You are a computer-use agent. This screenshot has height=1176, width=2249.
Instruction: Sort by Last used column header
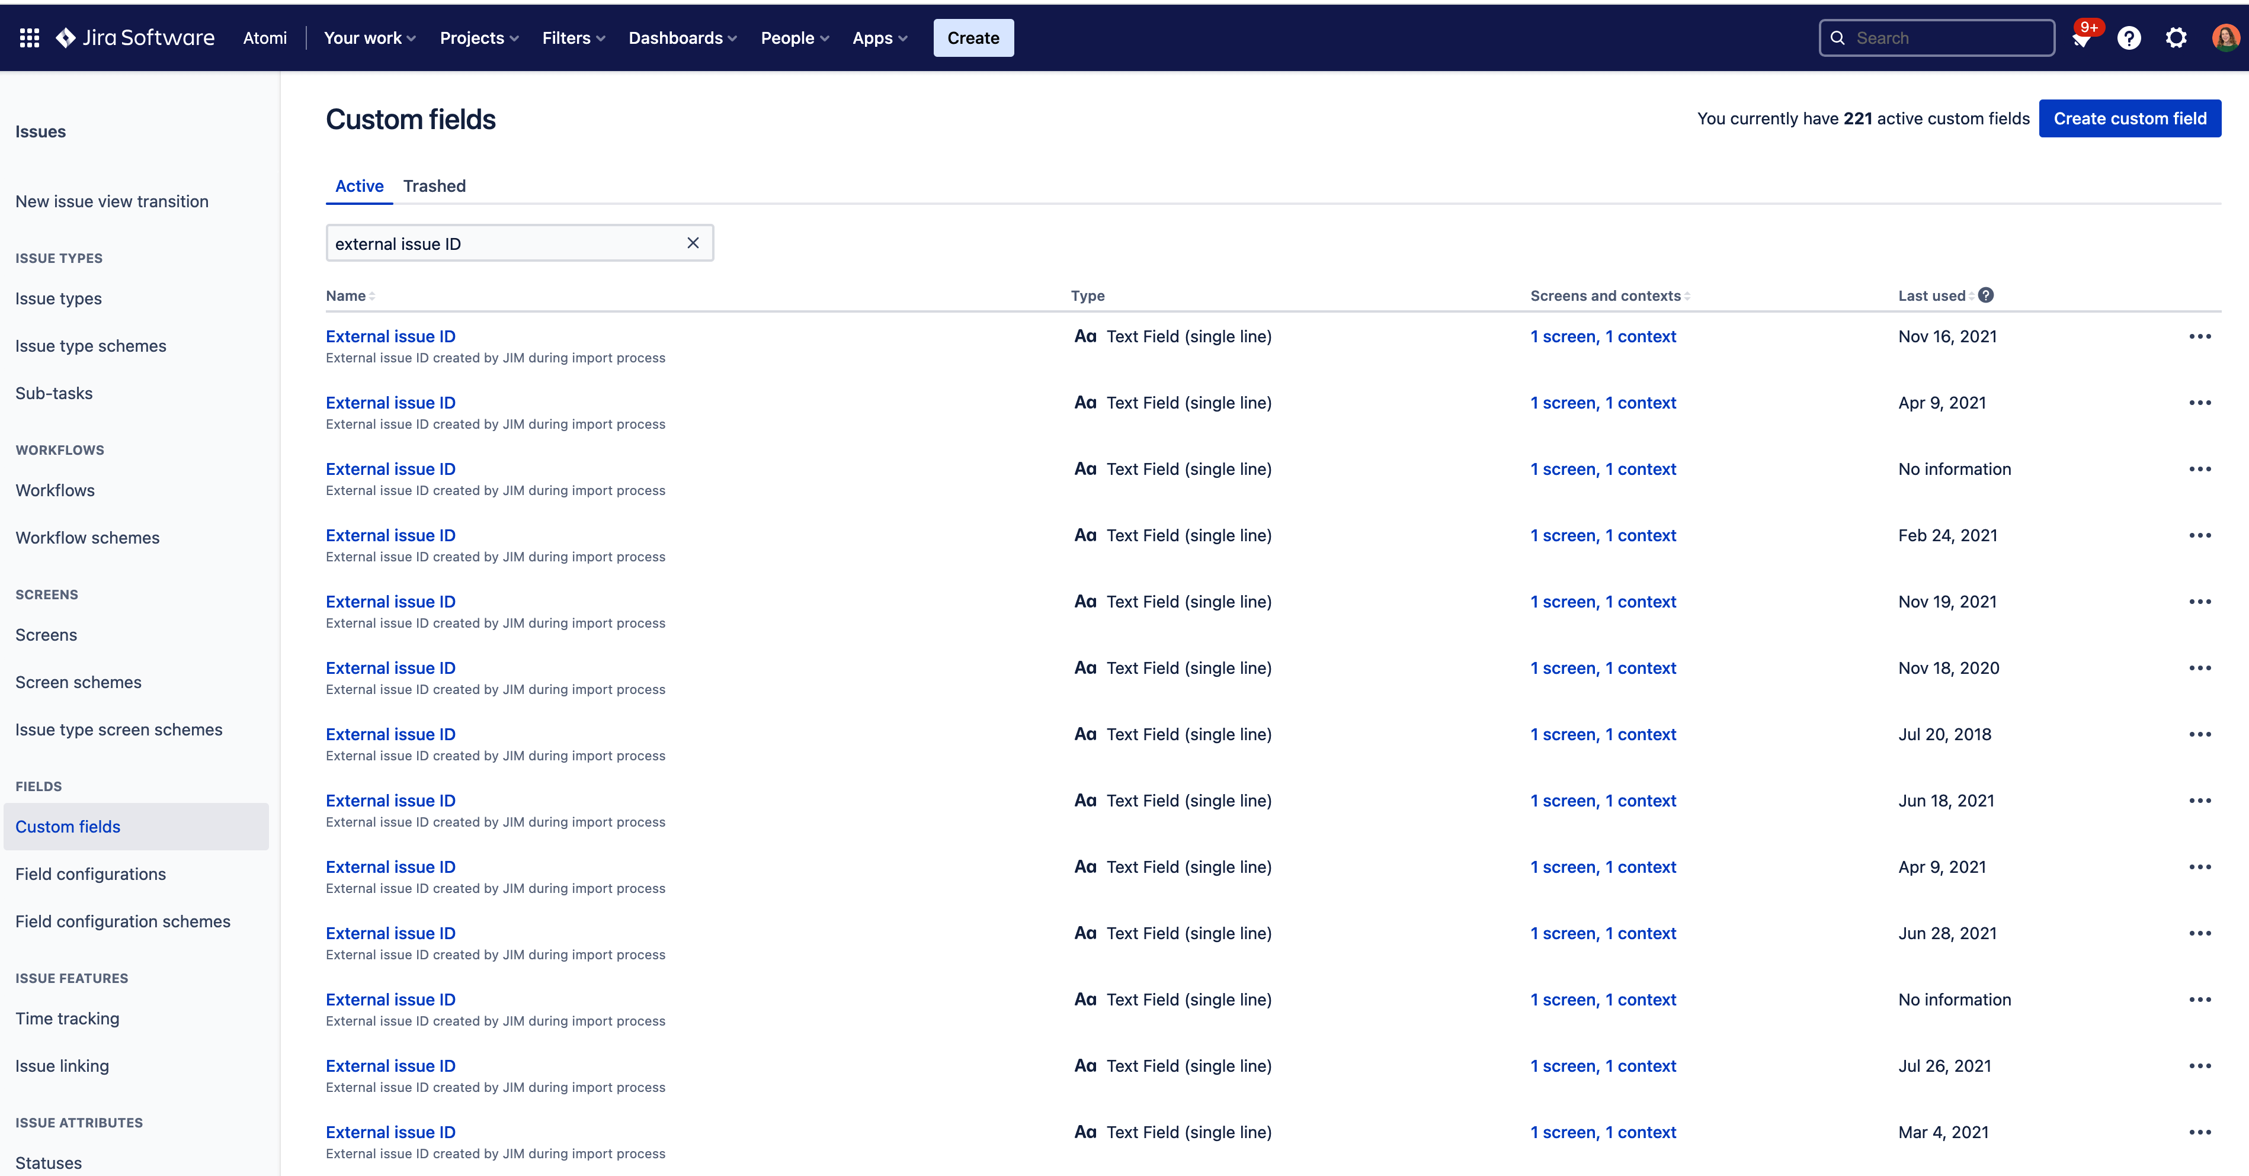[1936, 295]
